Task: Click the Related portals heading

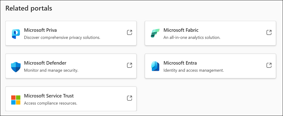Action: tap(29, 8)
